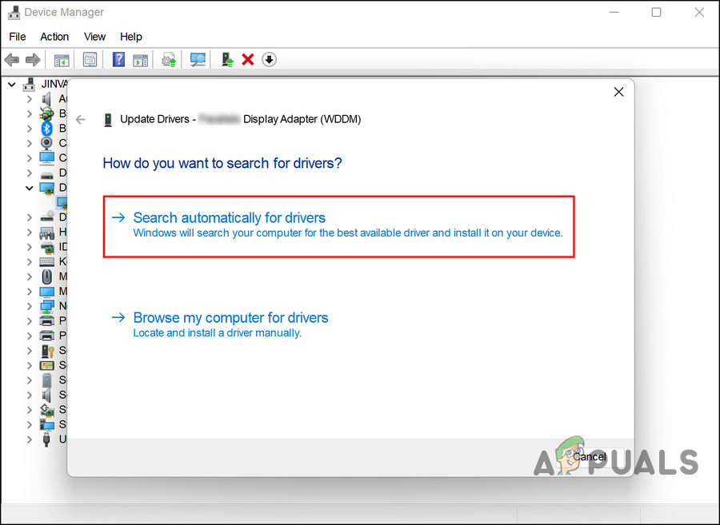Open the Help menu
The height and width of the screenshot is (525, 720).
[131, 37]
